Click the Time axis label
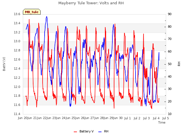183x137 pixels. [162, 122]
